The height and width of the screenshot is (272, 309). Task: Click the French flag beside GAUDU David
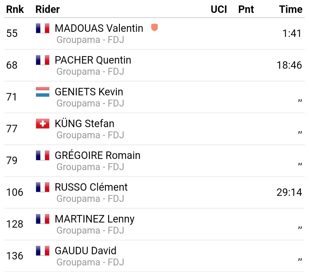pos(43,251)
